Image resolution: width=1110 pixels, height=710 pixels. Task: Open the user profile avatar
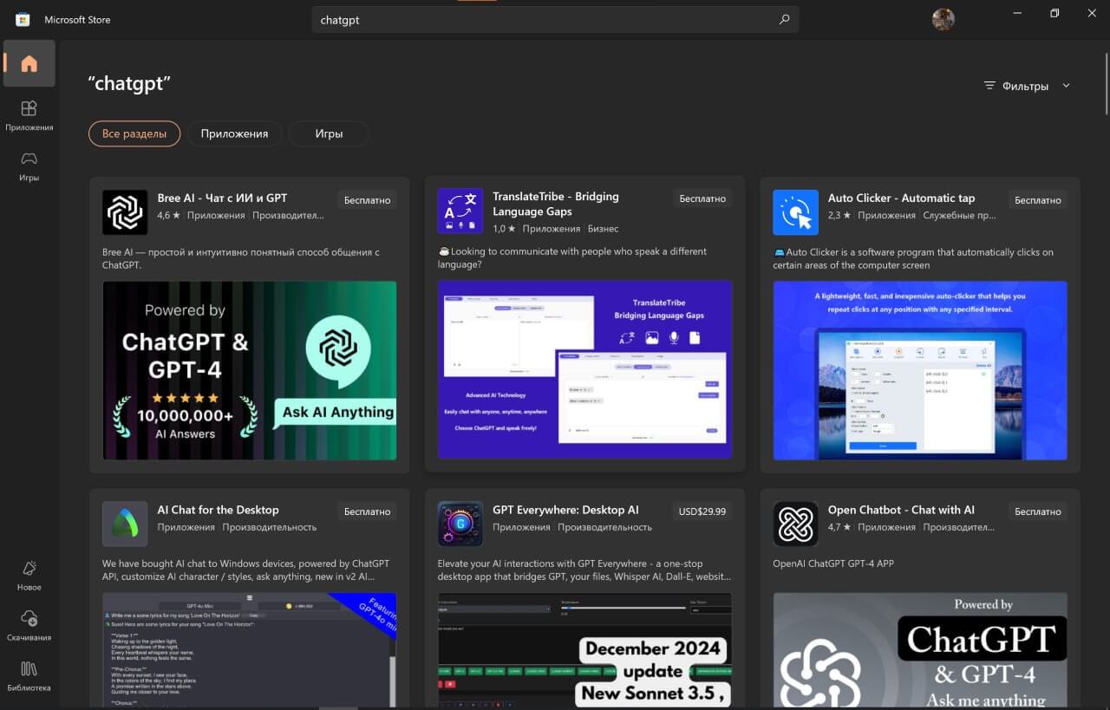point(943,19)
